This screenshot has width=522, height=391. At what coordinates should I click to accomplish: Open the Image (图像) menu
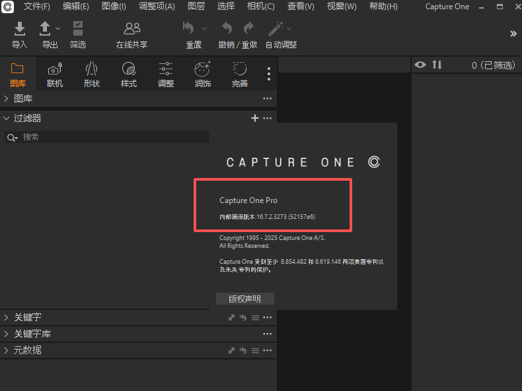tap(114, 7)
